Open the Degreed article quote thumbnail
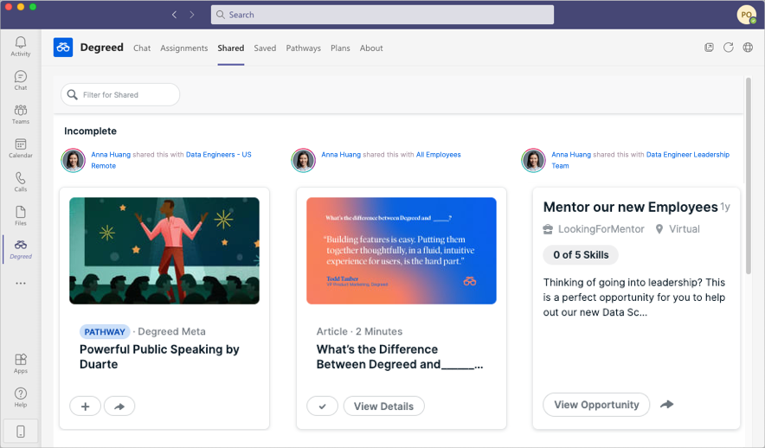765x448 pixels. (401, 251)
